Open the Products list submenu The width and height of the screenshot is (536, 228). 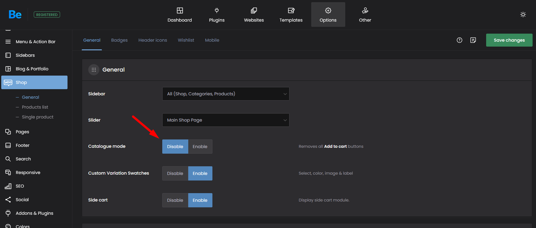point(35,107)
